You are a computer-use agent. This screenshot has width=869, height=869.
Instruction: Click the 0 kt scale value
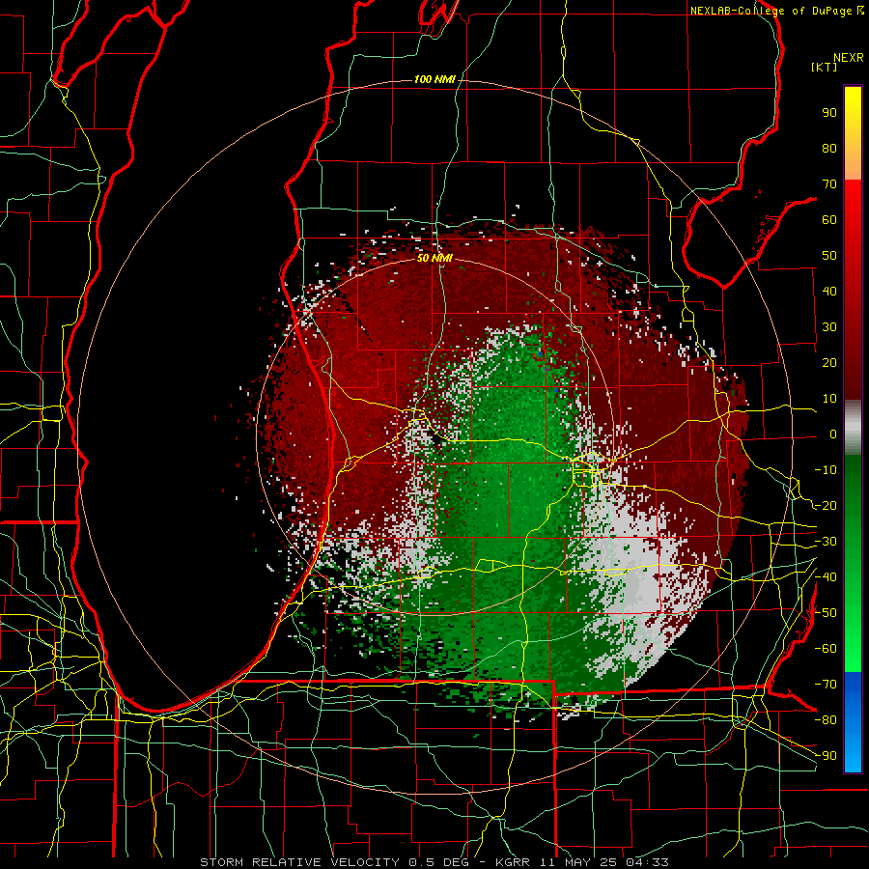click(833, 434)
